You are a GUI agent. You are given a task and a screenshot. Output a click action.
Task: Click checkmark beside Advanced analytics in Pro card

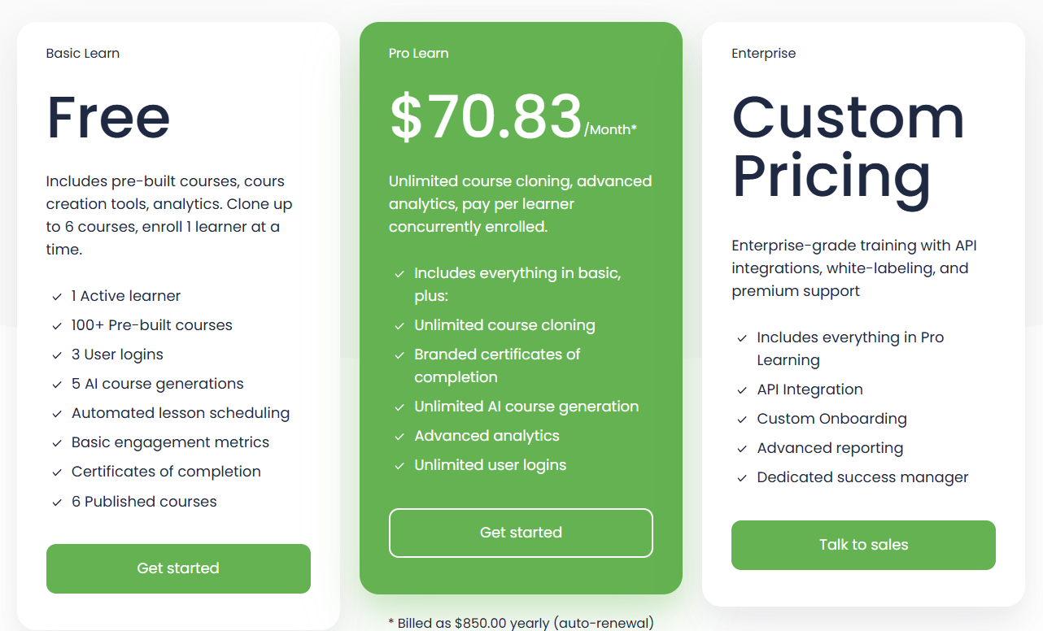pos(399,437)
